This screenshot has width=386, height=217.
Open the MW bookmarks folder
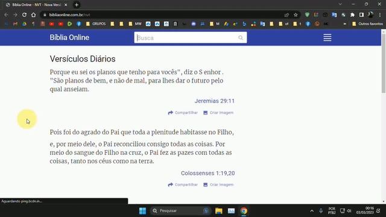click(x=135, y=24)
